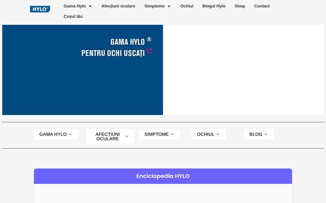Open the Contact page
Screen dimensions: 326x203
[262, 6]
